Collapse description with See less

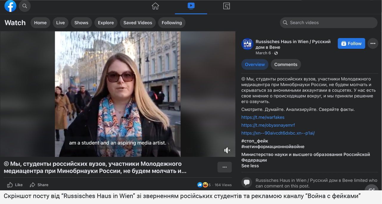tap(250, 166)
